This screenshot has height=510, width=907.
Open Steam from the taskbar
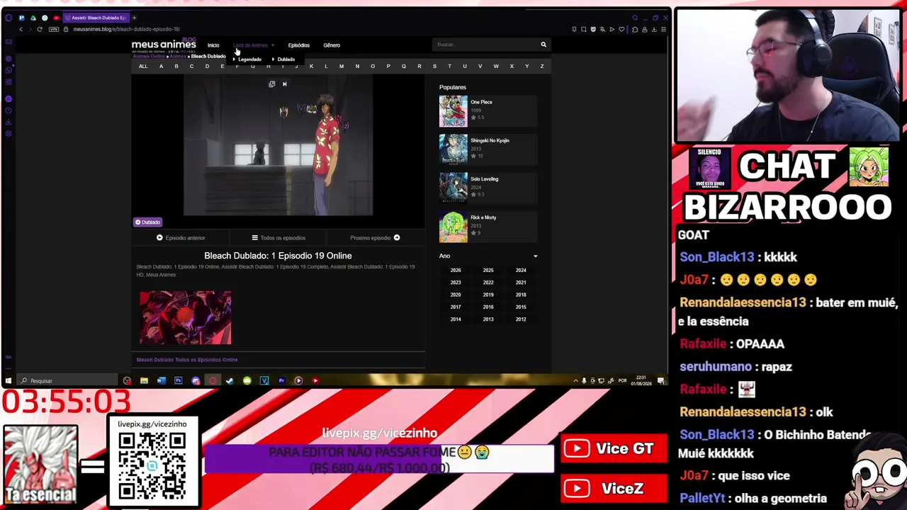230,380
